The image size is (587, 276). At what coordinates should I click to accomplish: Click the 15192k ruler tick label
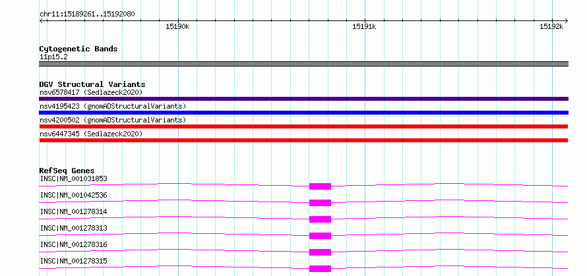click(x=551, y=26)
